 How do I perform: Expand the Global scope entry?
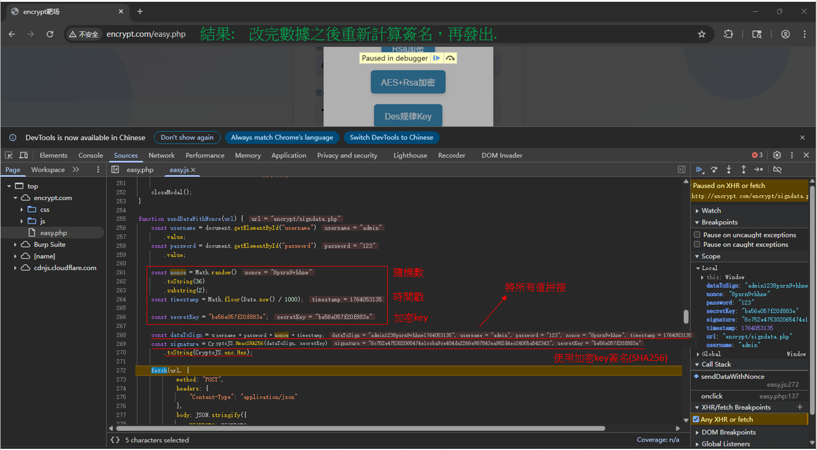point(699,354)
